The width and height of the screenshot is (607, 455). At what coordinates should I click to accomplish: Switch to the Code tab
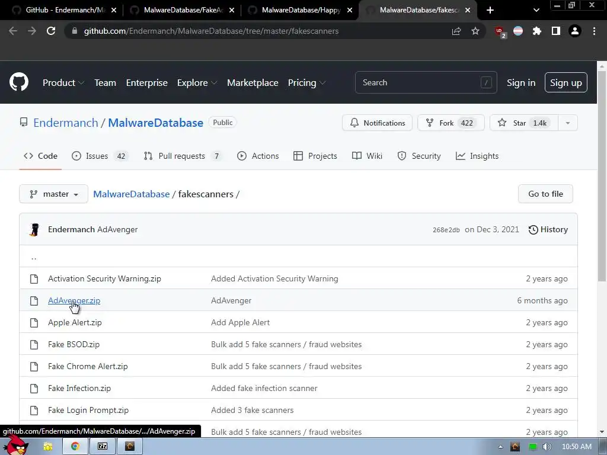pos(40,156)
